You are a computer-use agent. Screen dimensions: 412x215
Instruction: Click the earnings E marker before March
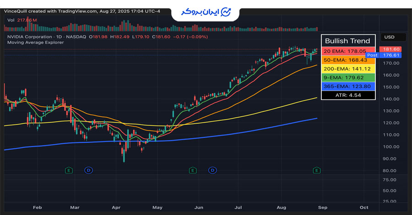pyautogui.click(x=69, y=170)
